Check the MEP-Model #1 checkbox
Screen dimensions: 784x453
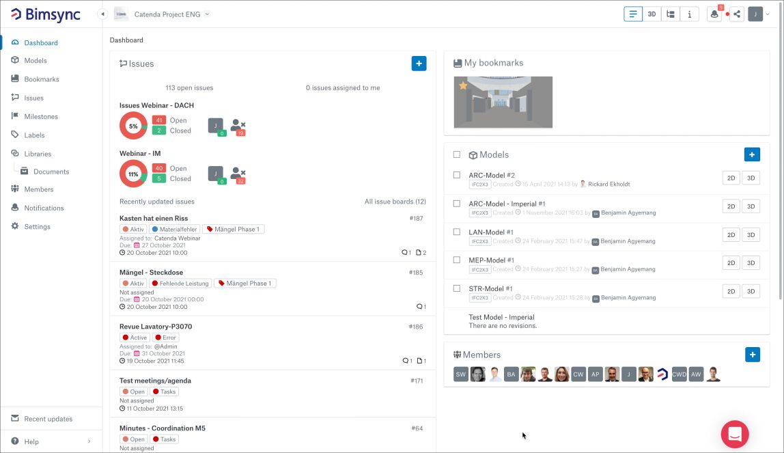[x=456, y=260]
